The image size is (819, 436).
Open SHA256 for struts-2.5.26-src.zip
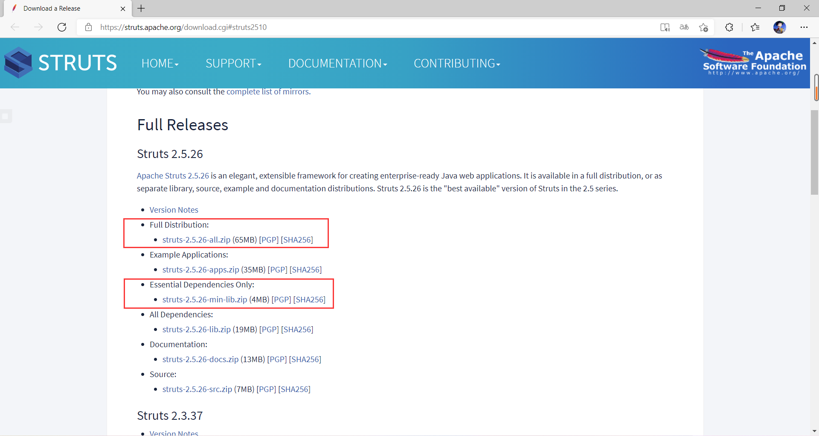pyautogui.click(x=294, y=389)
